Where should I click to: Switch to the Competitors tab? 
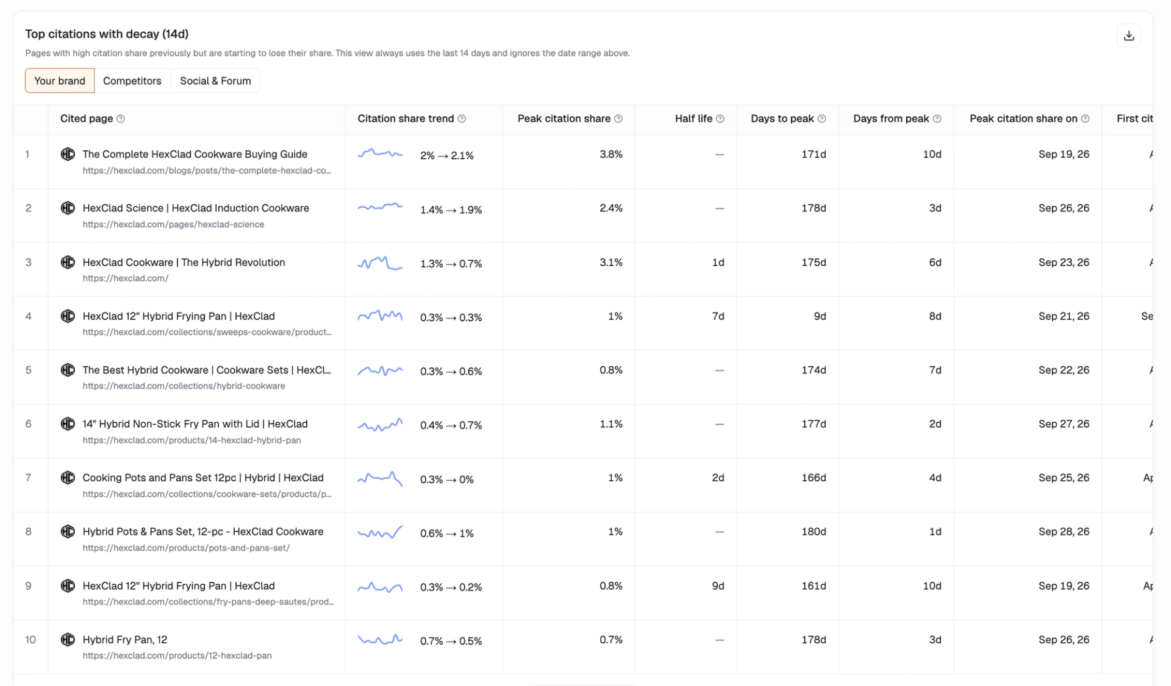pyautogui.click(x=132, y=80)
